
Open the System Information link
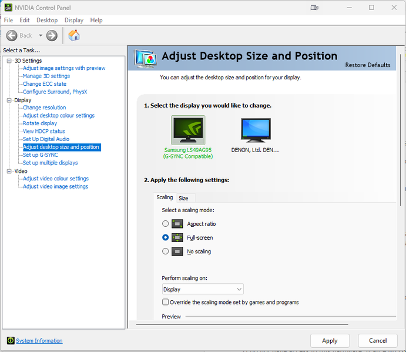coord(39,341)
